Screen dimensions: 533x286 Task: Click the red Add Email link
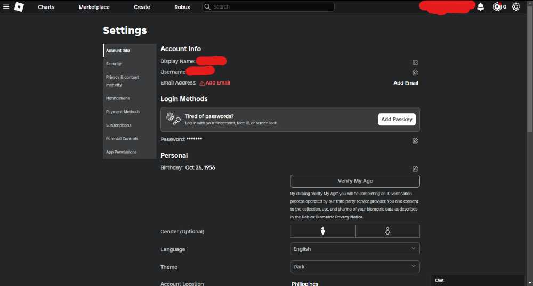(217, 83)
